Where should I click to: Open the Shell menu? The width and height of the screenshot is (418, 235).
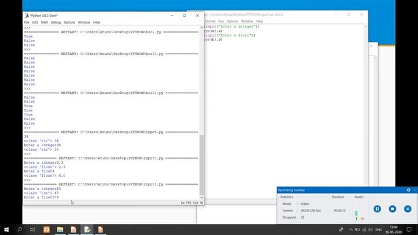[44, 22]
